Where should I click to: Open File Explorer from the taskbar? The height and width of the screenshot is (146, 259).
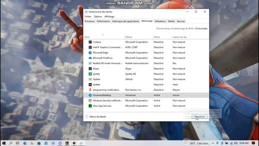tap(32, 143)
